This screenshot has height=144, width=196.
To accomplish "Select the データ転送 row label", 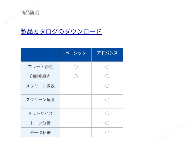I will pyautogui.click(x=40, y=133).
